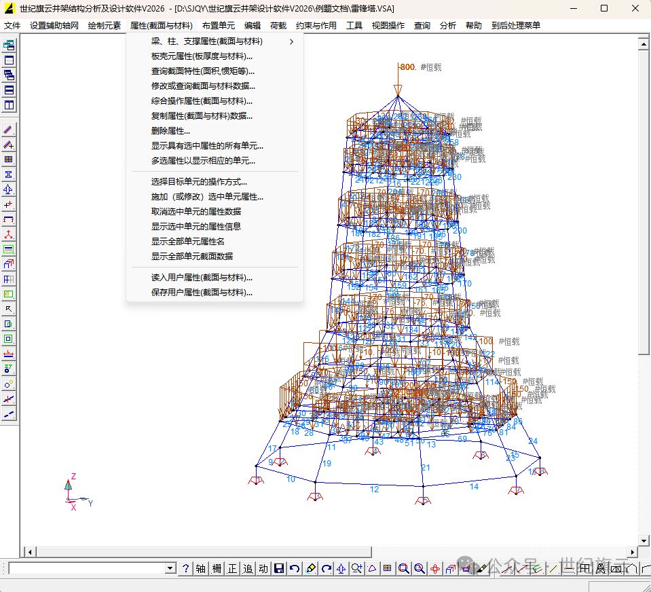The image size is (651, 592).
Task: Toggle the 动 (dynamic) button
Action: tap(263, 568)
